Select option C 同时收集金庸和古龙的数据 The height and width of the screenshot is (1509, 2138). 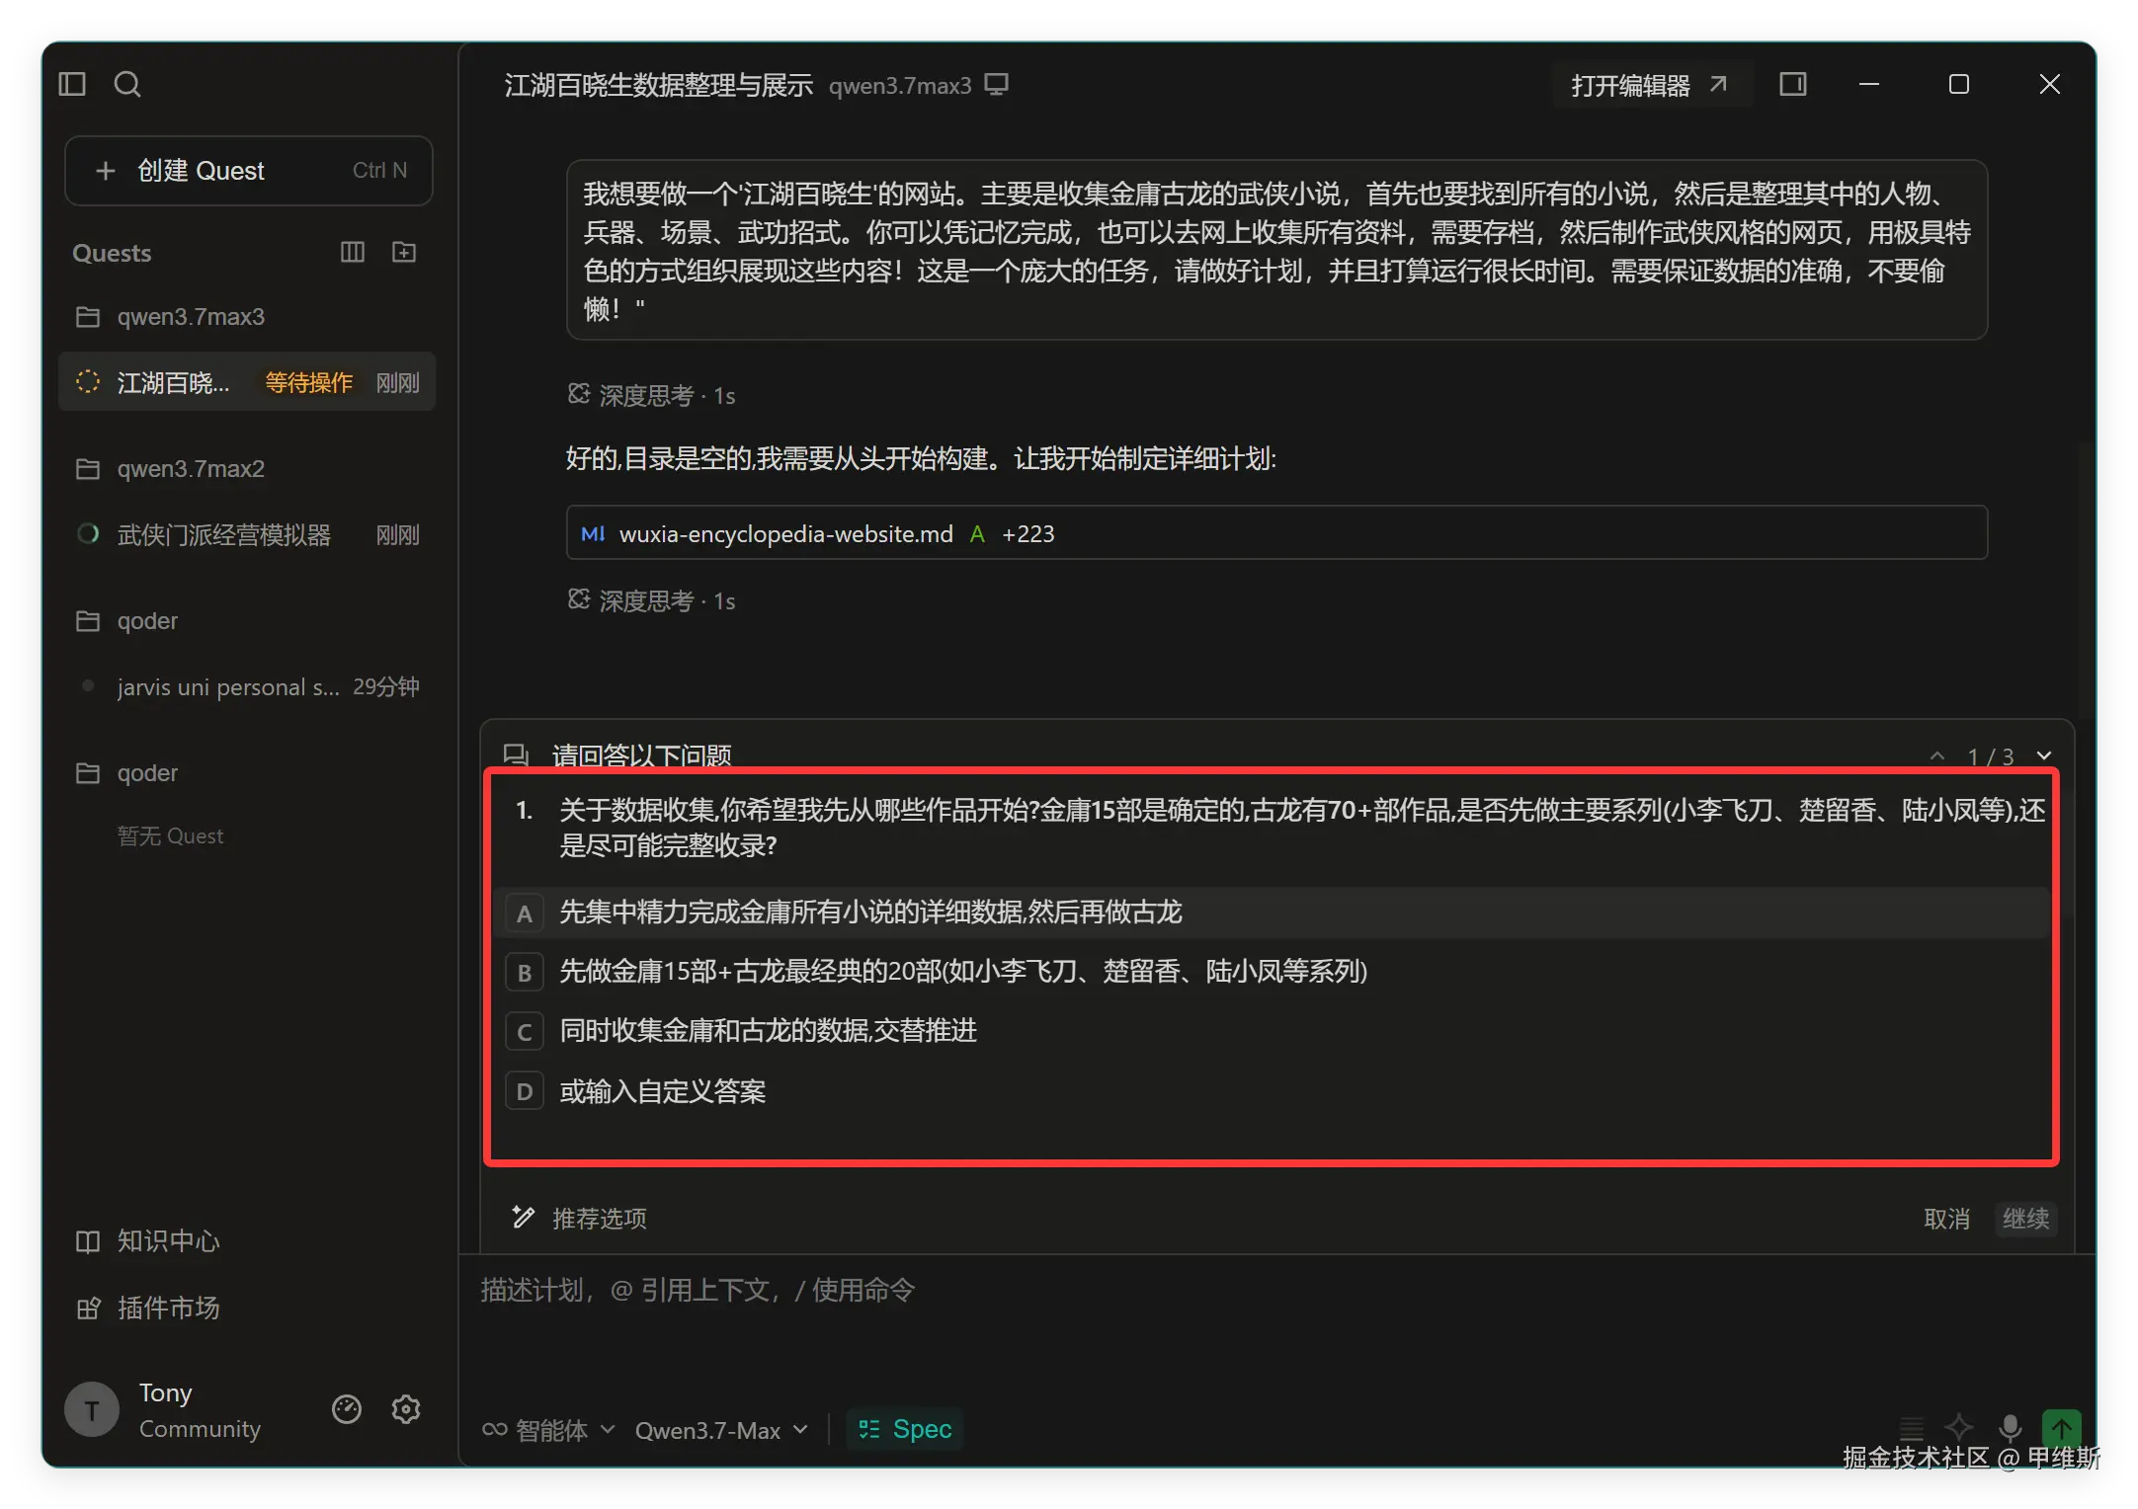point(1275,1031)
